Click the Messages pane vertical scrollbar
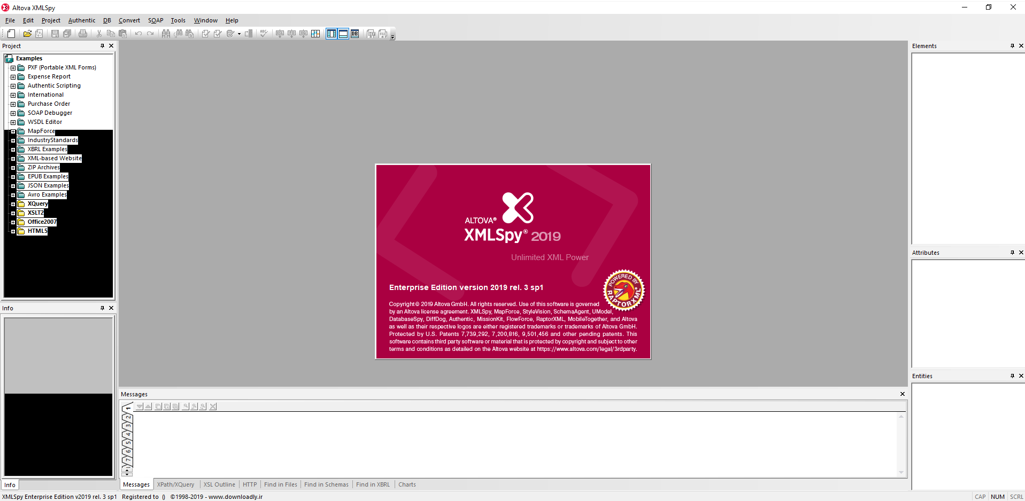 coord(901,444)
